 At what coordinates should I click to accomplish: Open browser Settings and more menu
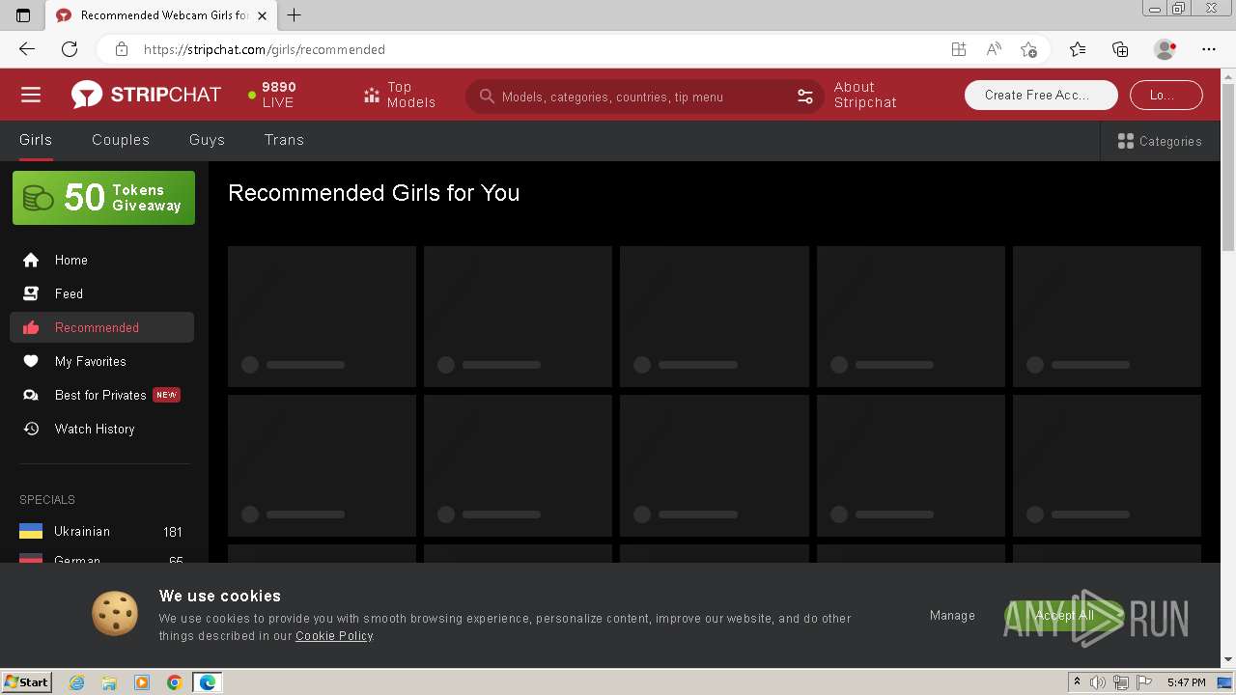[x=1209, y=49]
